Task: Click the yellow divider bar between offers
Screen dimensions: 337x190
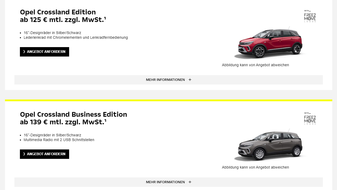Action: (x=168, y=100)
